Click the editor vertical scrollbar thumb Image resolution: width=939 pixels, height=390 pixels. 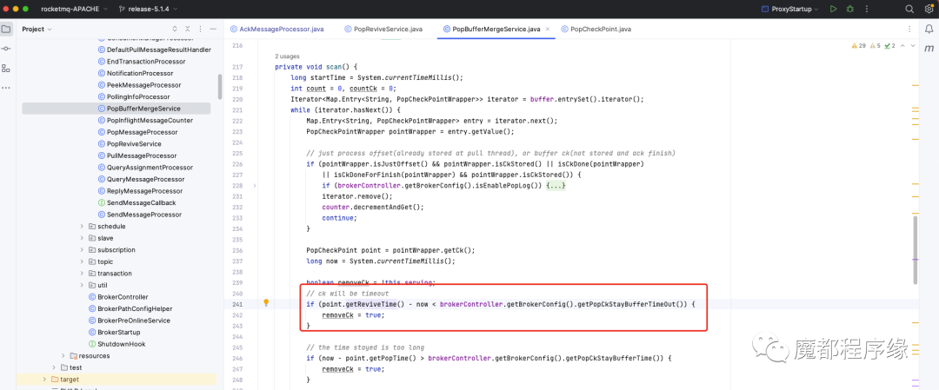(916, 250)
